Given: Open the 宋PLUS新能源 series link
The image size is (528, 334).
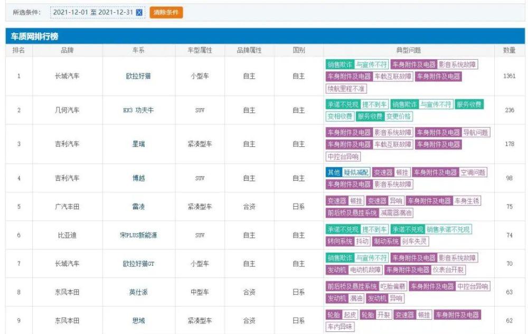Looking at the screenshot, I should (x=138, y=235).
